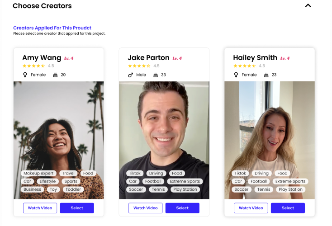Click the Creators Applied For This Proudct heading
Viewport: 332px width, 226px height.
point(52,28)
